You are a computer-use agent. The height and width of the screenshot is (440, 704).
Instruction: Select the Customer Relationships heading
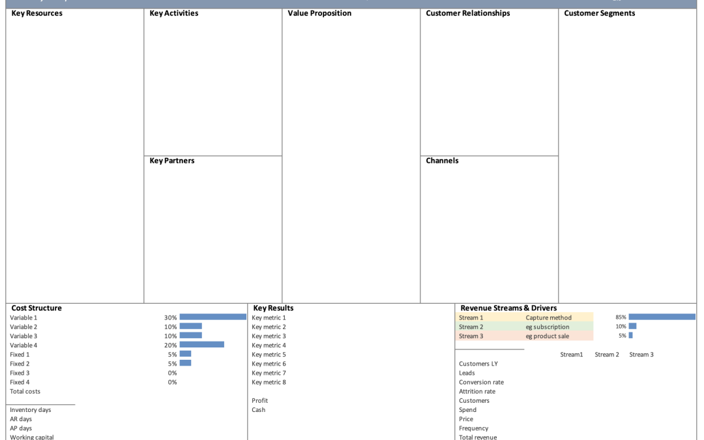[x=467, y=13]
